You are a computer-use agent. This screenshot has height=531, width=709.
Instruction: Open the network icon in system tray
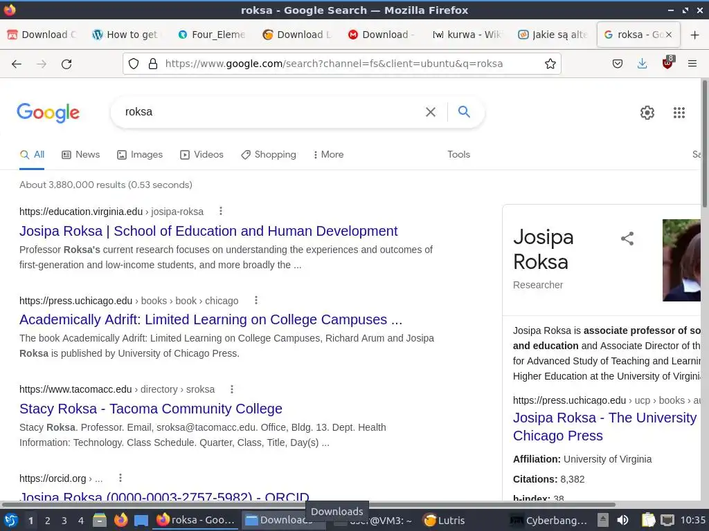667,520
